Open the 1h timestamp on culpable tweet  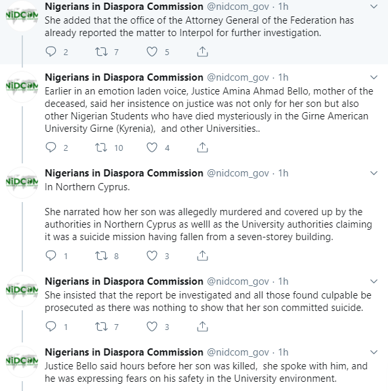click(x=283, y=281)
